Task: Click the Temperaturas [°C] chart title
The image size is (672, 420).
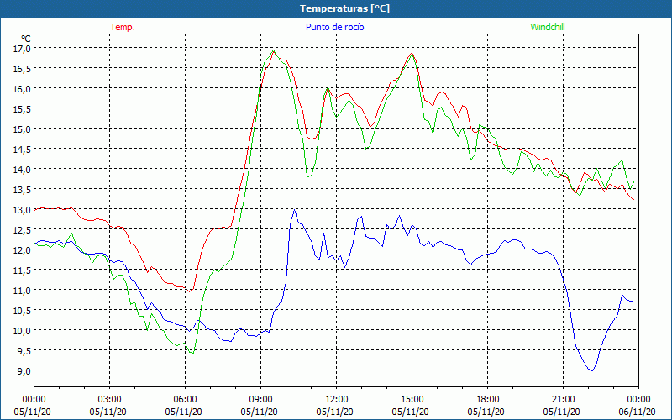Action: [344, 8]
